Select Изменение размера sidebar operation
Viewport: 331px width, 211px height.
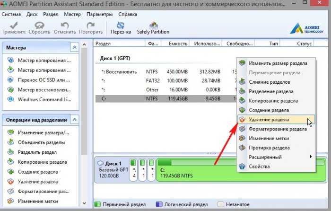[38, 132]
